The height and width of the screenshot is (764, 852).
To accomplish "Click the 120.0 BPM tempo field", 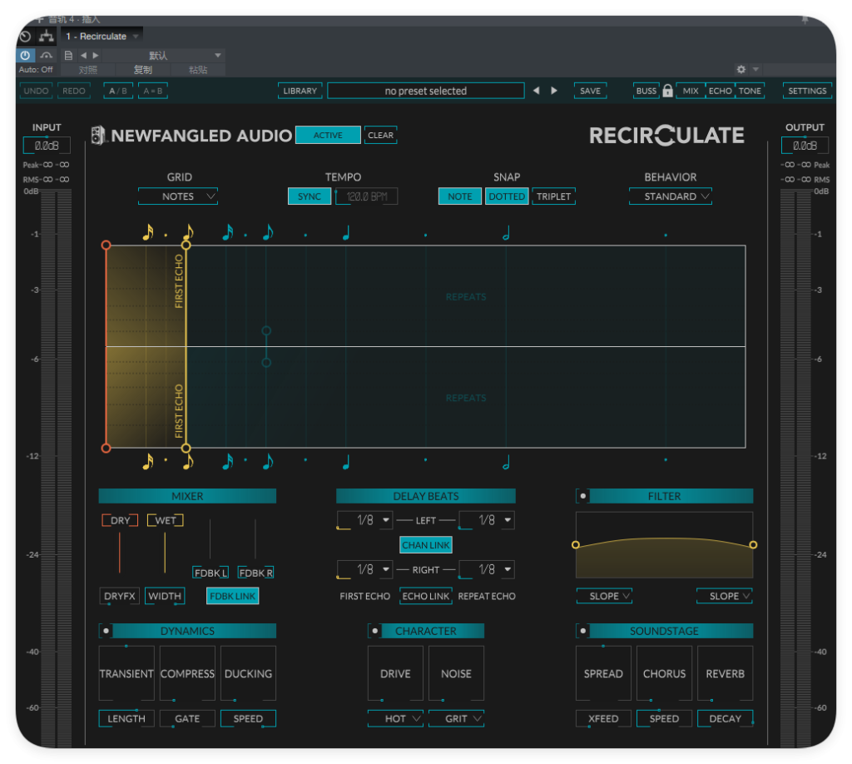I will [367, 196].
